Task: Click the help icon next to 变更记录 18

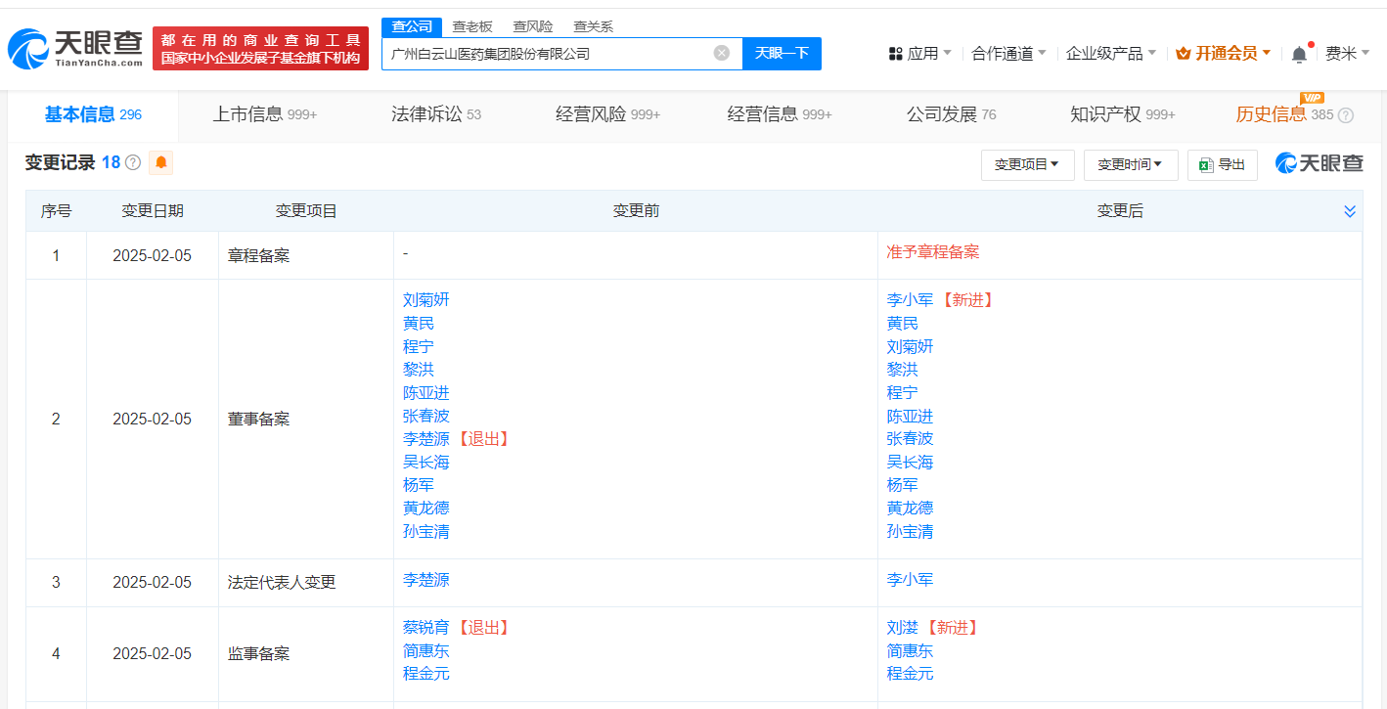Action: 133,163
